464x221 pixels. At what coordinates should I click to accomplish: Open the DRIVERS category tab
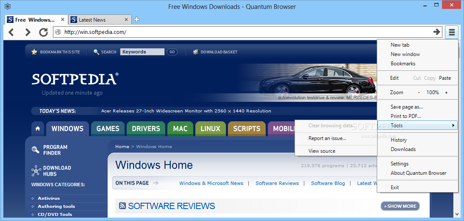pos(146,129)
